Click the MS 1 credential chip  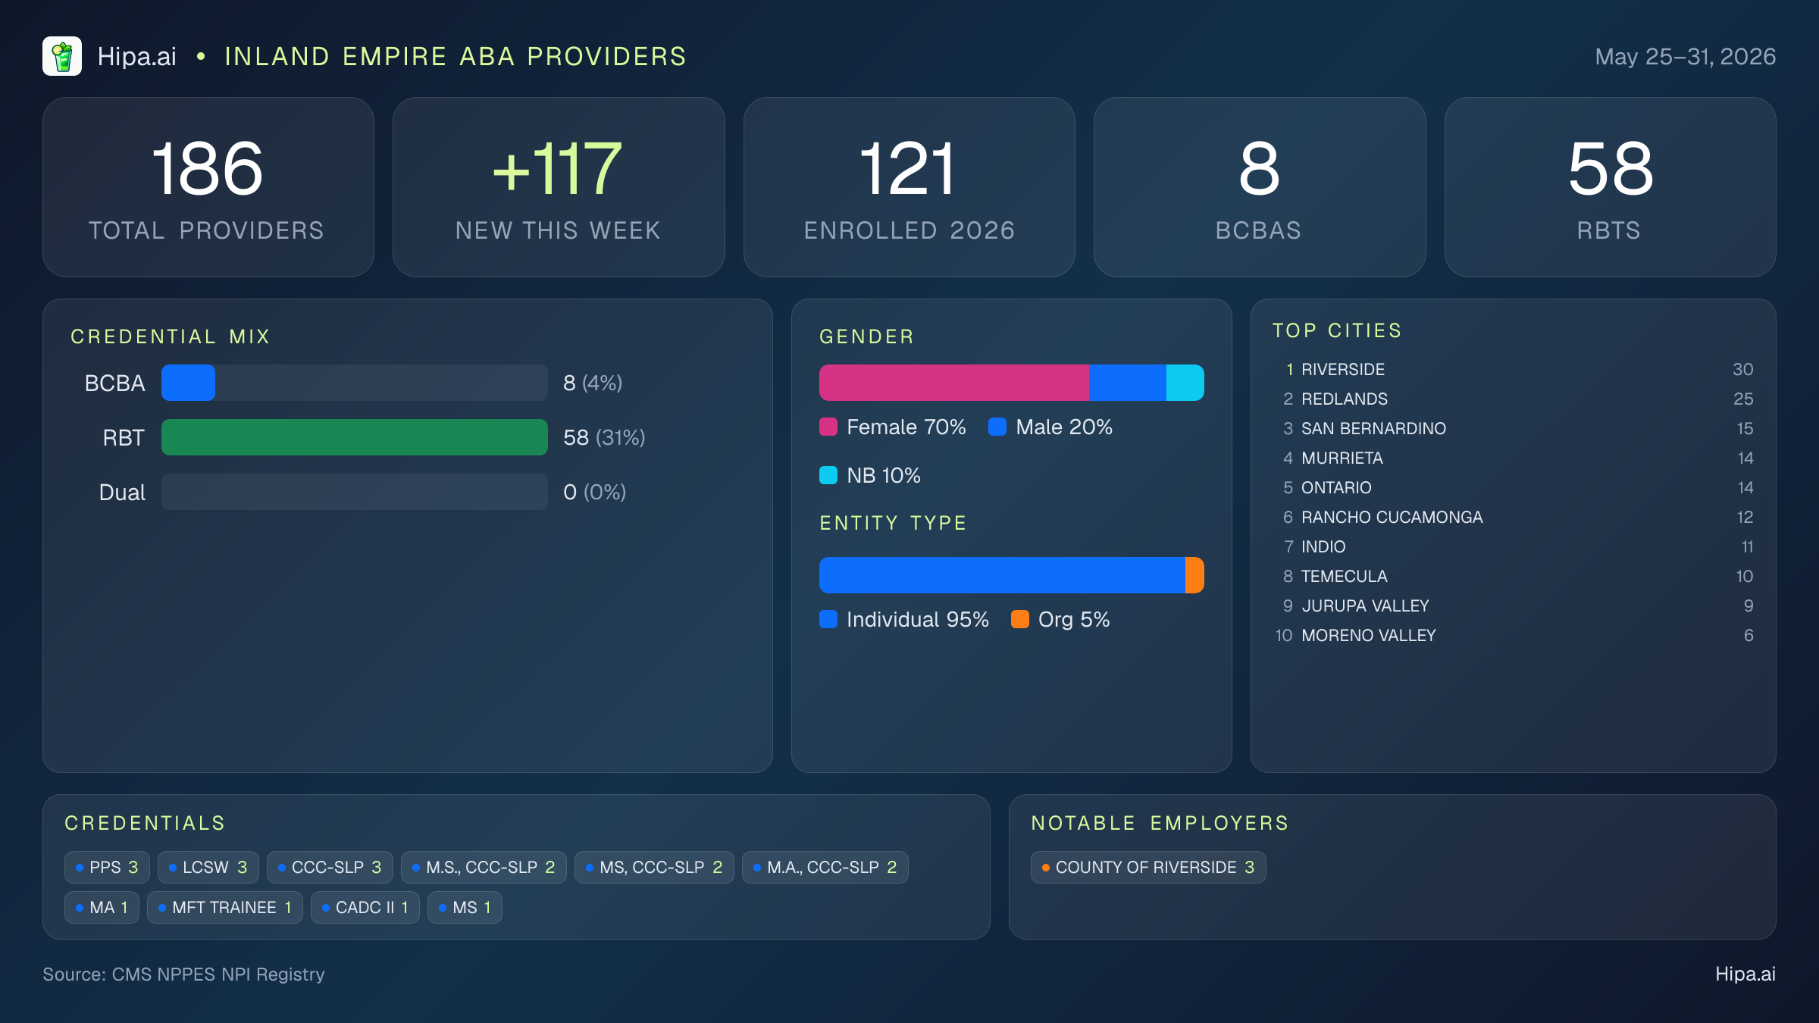coord(465,907)
